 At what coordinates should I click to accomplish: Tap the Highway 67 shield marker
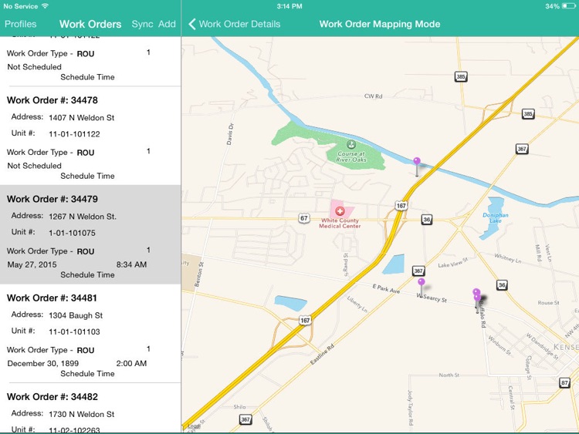(x=303, y=218)
